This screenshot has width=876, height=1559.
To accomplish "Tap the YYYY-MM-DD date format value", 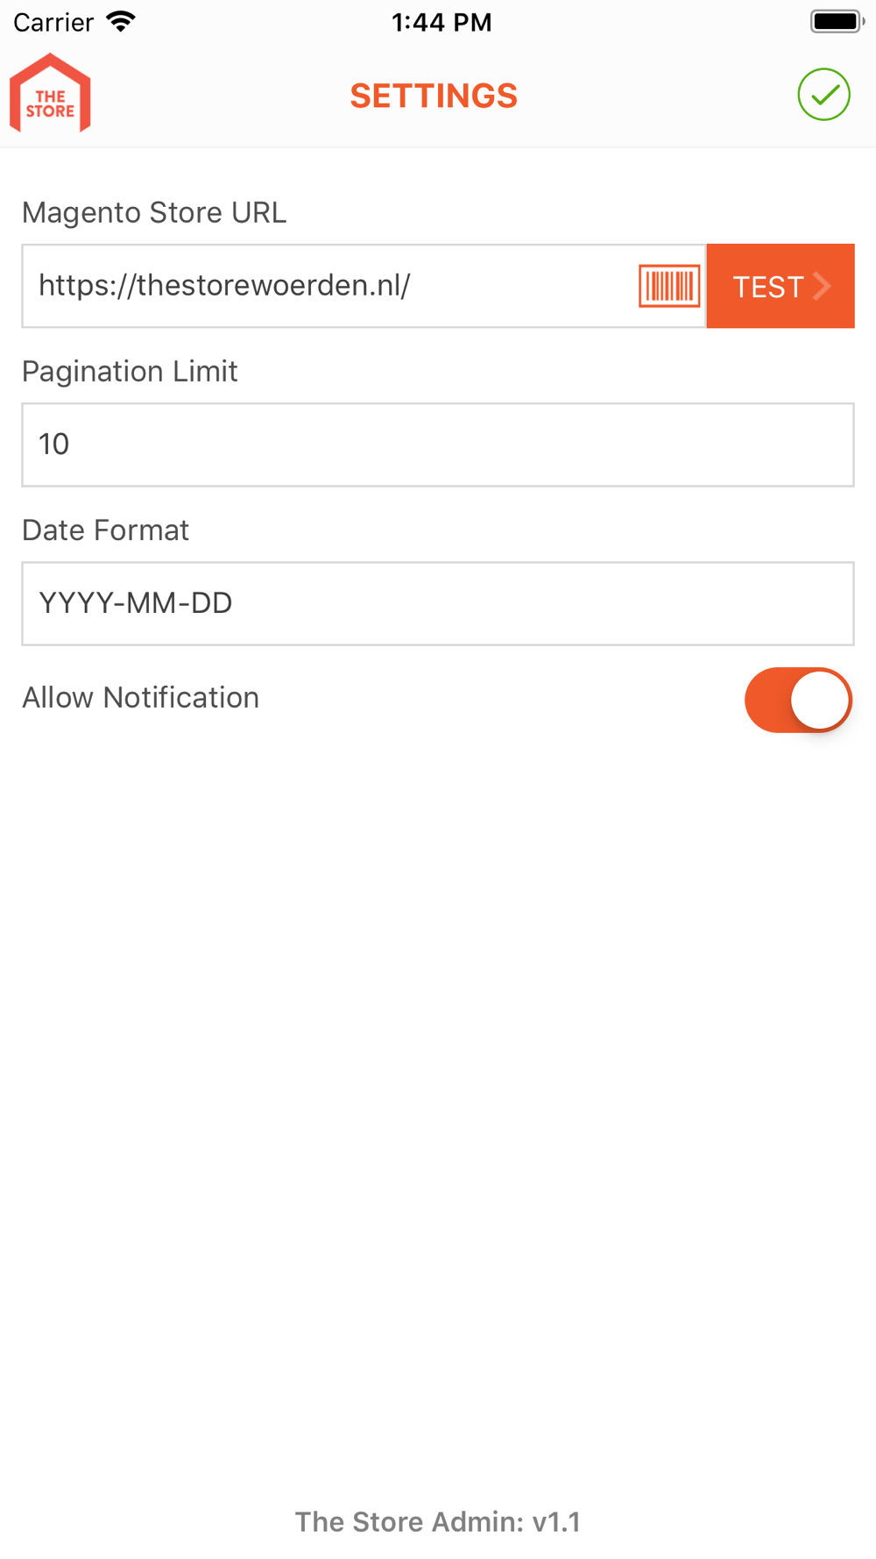I will click(136, 603).
